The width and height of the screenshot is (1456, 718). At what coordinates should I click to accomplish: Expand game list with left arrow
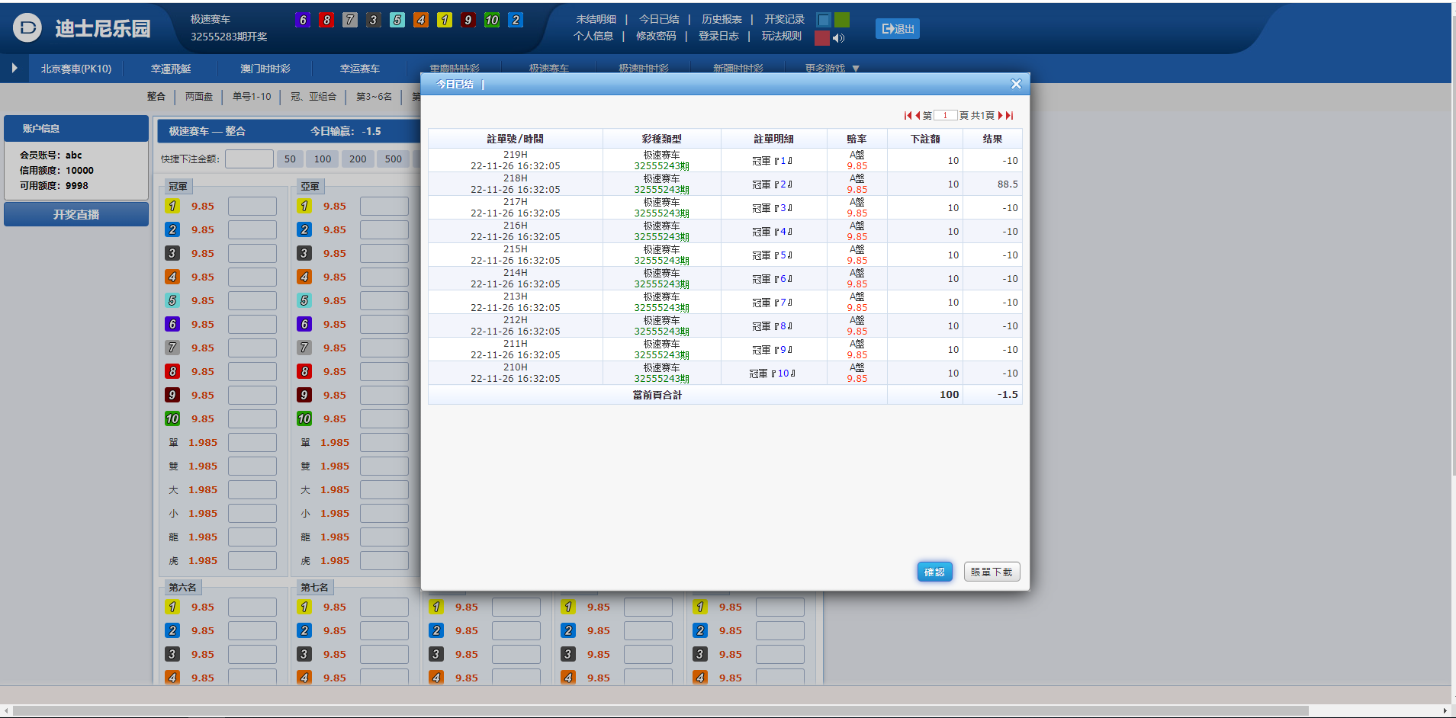click(14, 68)
